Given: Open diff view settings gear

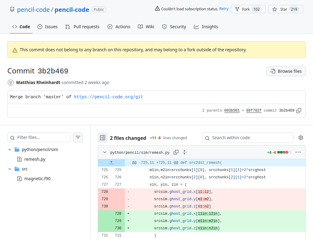Looking at the screenshot, I should [301, 138].
